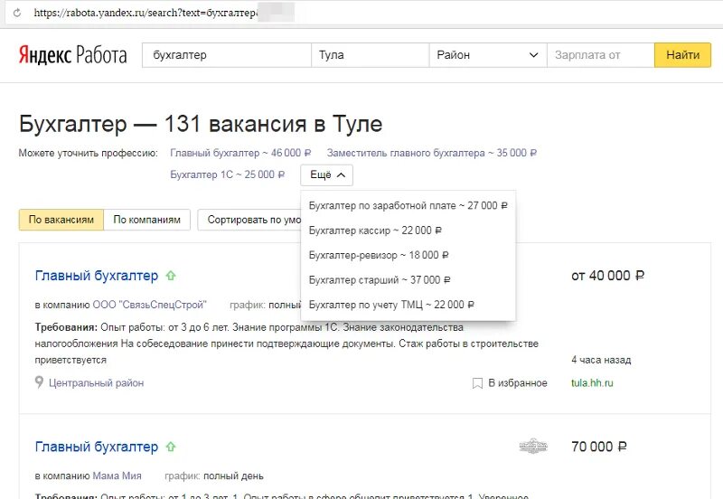
Task: Open Бухгалтер 1С ~ 25 000 ₽ link
Action: (228, 174)
